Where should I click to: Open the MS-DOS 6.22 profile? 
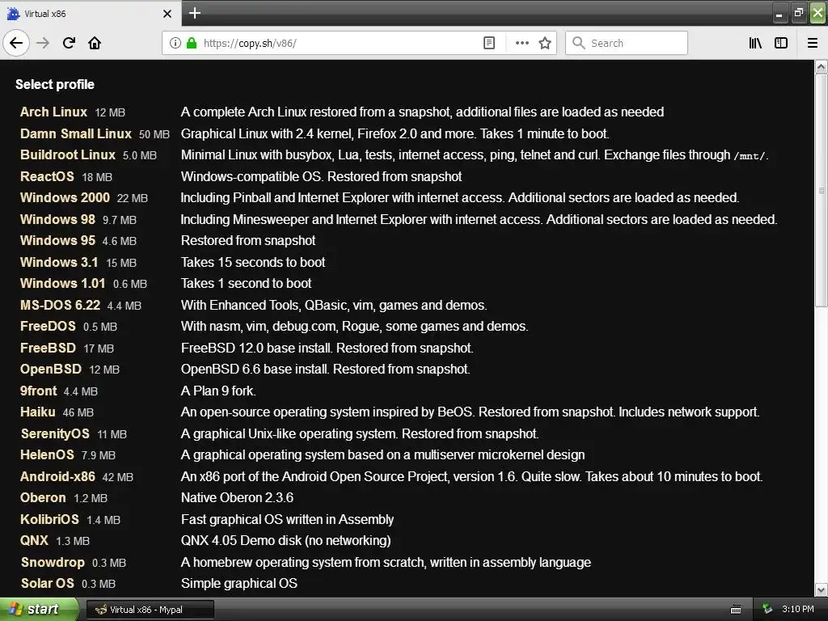pyautogui.click(x=60, y=305)
